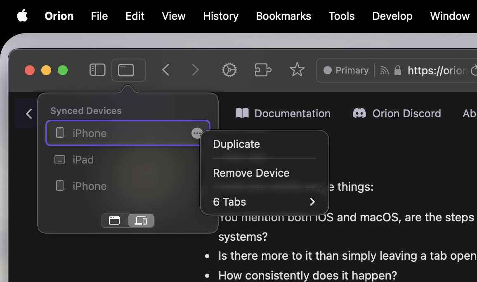Screen dimensions: 477x282
Task: Select Remove Device from context menu
Action: click(251, 173)
